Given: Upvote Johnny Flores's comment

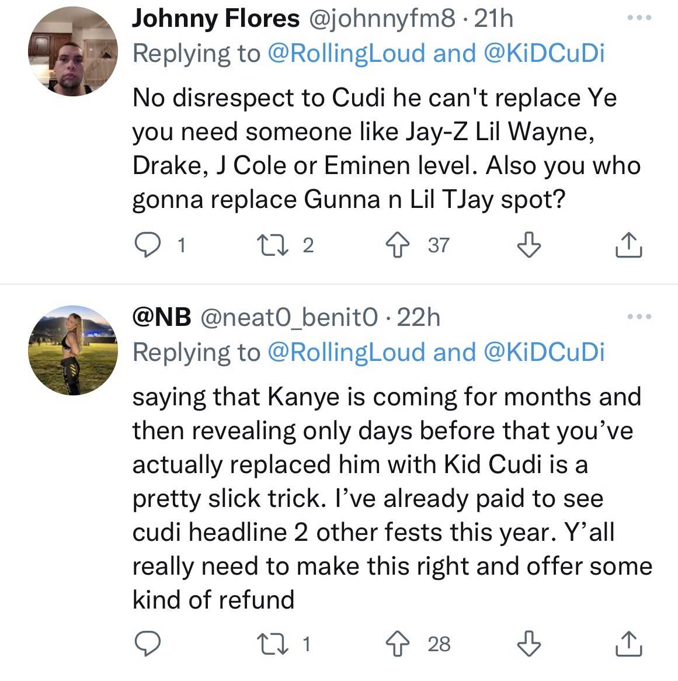Looking at the screenshot, I should (x=398, y=245).
